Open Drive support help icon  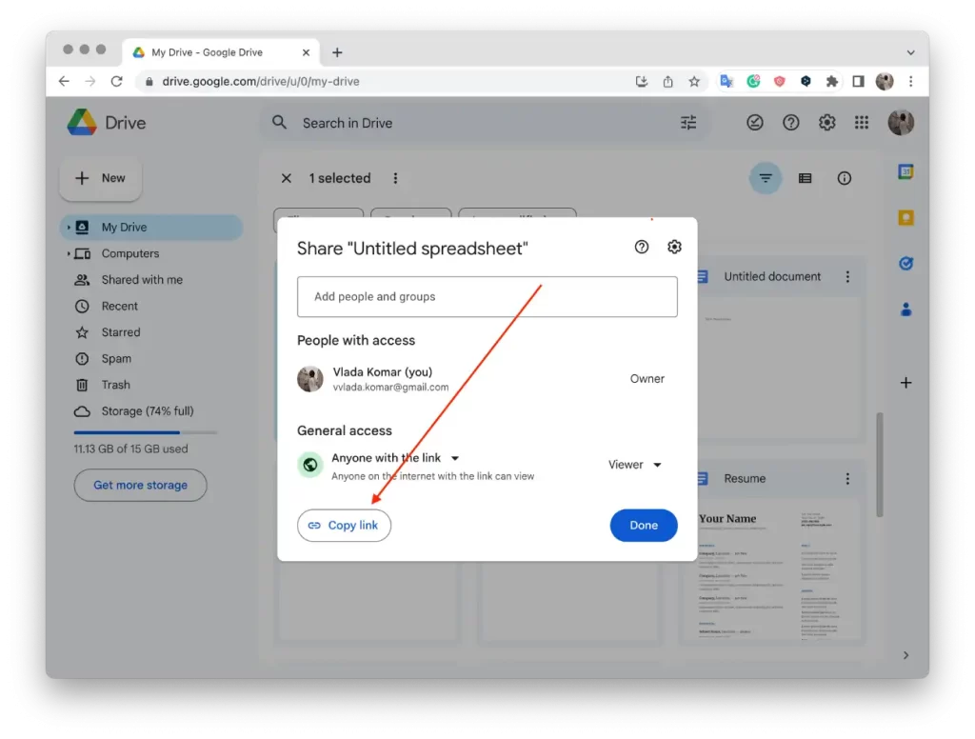point(791,123)
